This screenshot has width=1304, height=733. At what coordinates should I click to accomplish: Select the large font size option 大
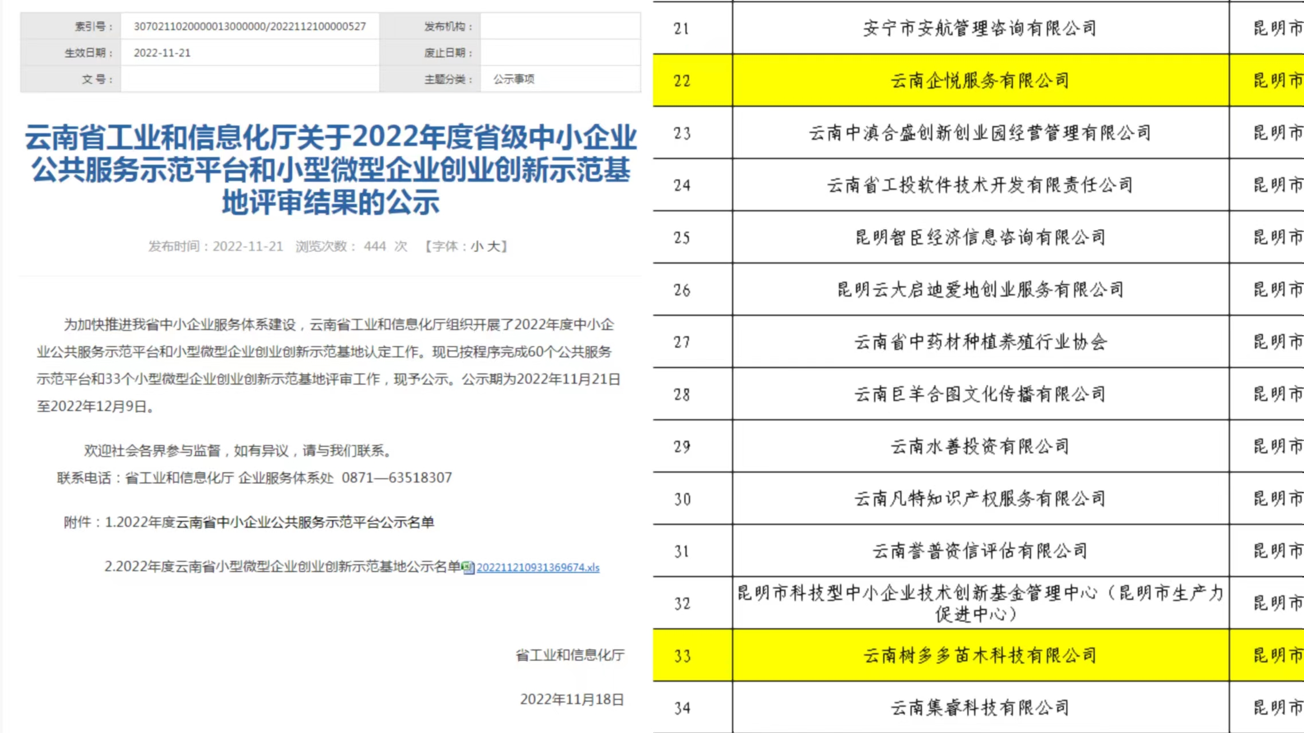pyautogui.click(x=493, y=246)
